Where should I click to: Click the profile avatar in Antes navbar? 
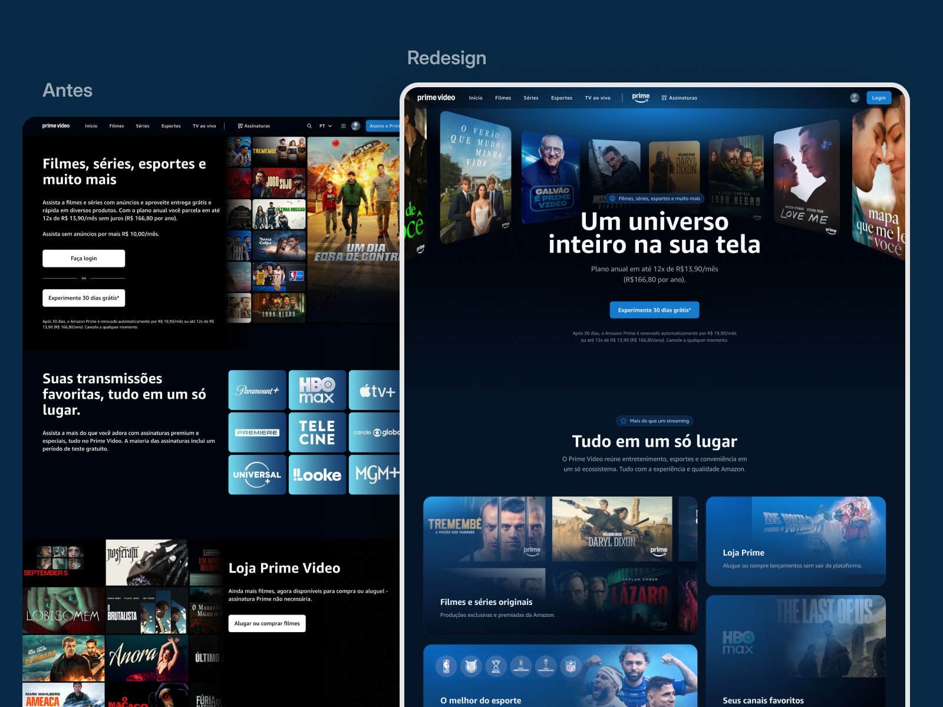[x=355, y=126]
